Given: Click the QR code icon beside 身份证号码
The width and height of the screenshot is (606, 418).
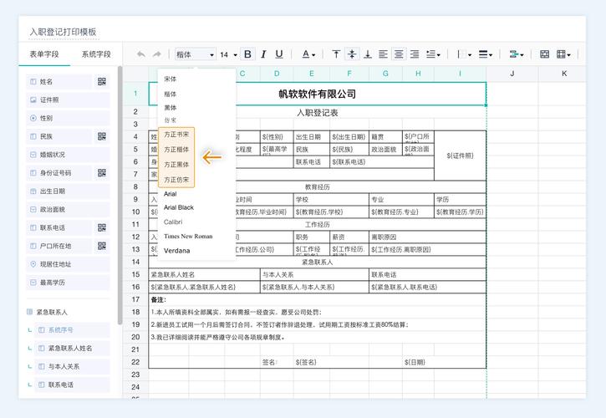Looking at the screenshot, I should click(x=102, y=173).
